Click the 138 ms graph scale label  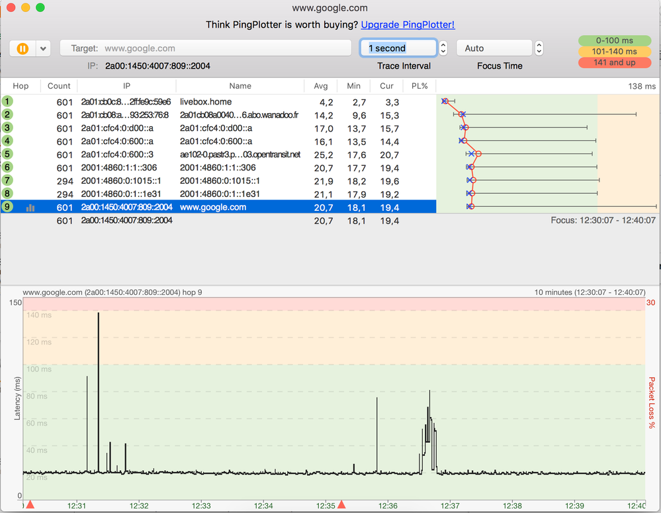click(642, 87)
